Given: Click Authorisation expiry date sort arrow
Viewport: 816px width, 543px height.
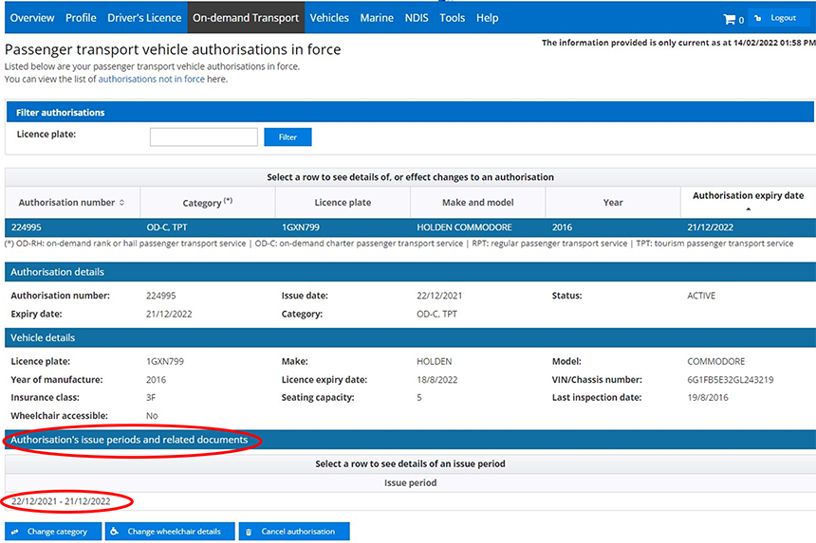Looking at the screenshot, I should click(748, 208).
